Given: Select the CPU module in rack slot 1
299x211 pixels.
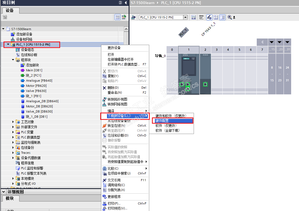Looking at the screenshot, I should 188,74.
